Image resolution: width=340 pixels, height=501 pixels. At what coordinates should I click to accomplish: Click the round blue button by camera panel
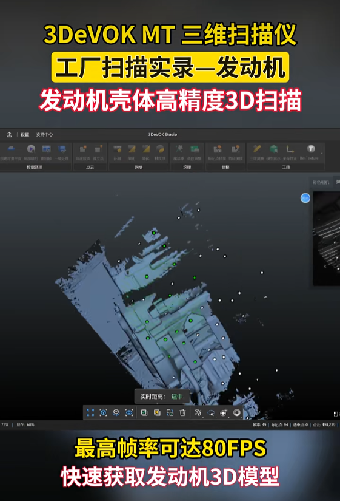pos(305,198)
